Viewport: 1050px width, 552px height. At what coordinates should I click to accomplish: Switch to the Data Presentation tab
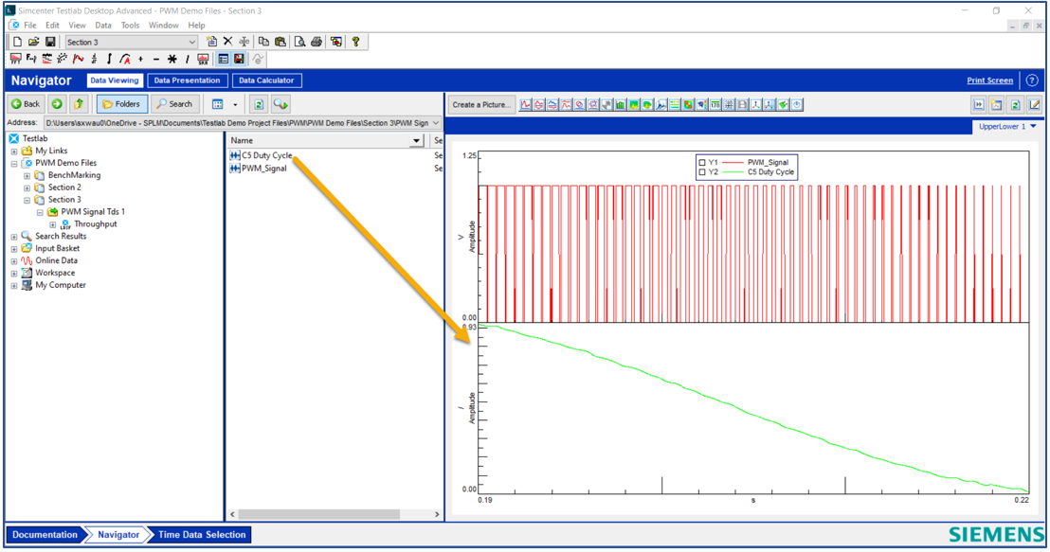pos(187,80)
